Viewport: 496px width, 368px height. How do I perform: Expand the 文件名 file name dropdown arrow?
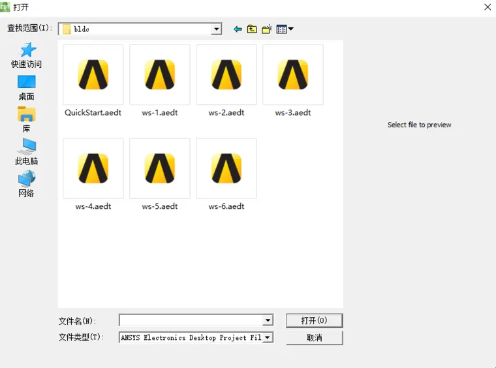click(x=268, y=320)
